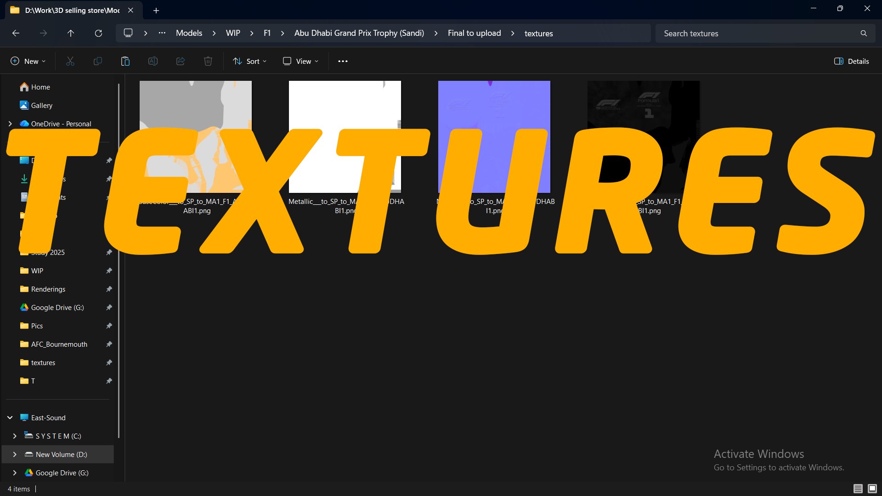This screenshot has width=882, height=496.
Task: Expand New Volume (D:) node
Action: (15, 454)
